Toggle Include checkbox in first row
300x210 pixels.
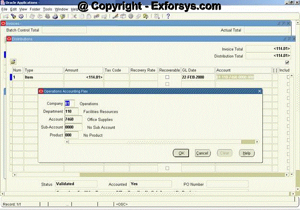[x=288, y=77]
